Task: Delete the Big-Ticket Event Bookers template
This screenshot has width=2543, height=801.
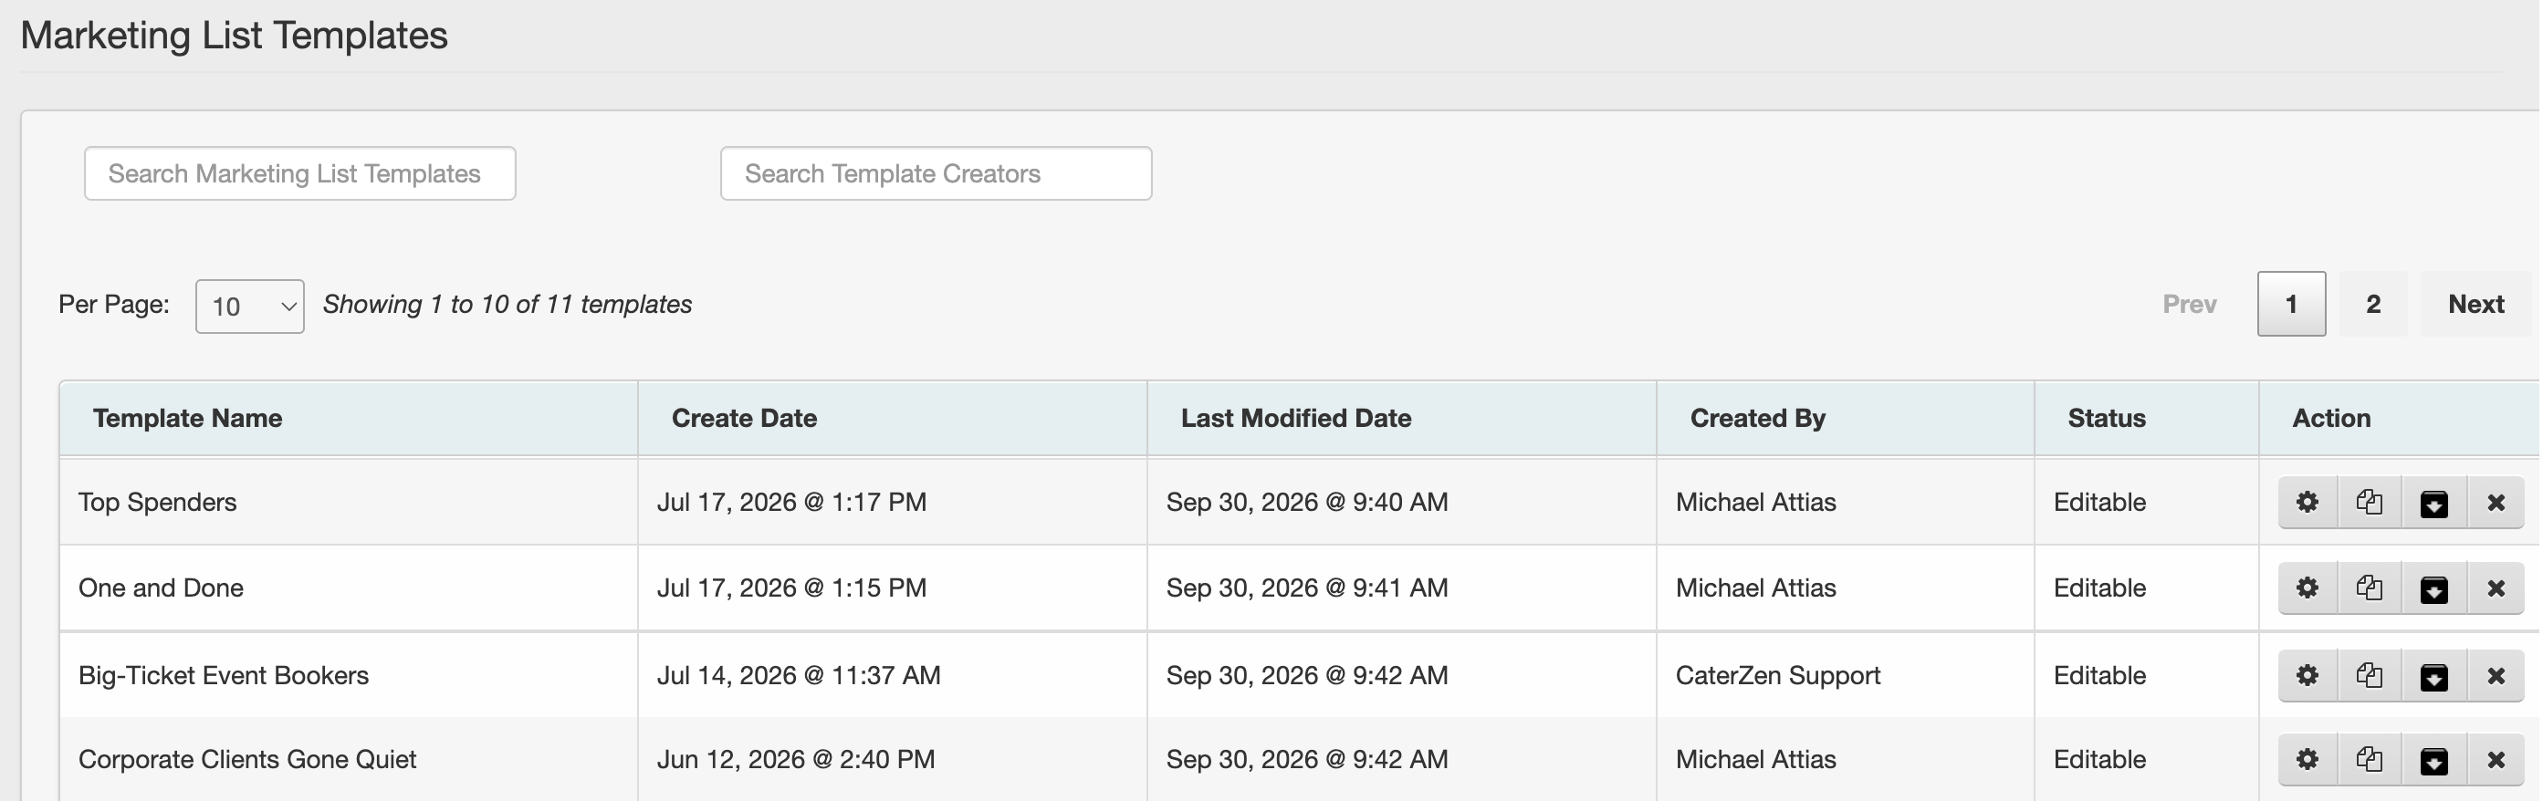Action: click(x=2496, y=676)
